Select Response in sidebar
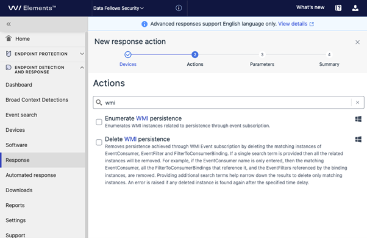The image size is (367, 238). 42,160
